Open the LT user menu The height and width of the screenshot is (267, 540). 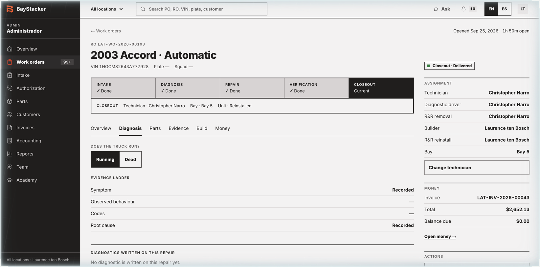(523, 9)
